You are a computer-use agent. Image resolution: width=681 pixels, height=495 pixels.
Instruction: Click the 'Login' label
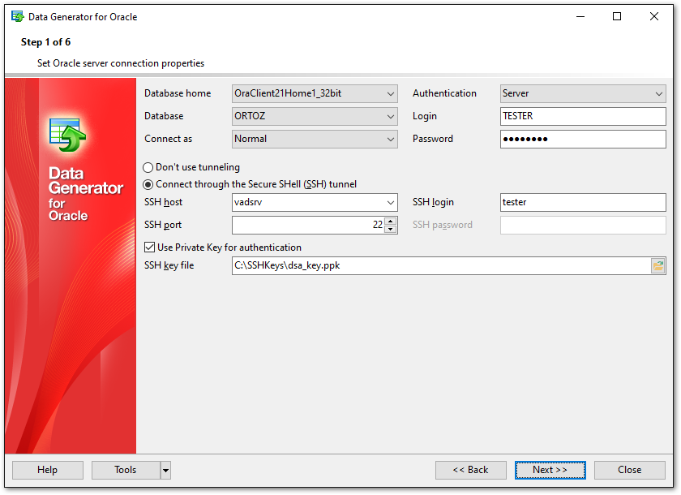click(424, 117)
